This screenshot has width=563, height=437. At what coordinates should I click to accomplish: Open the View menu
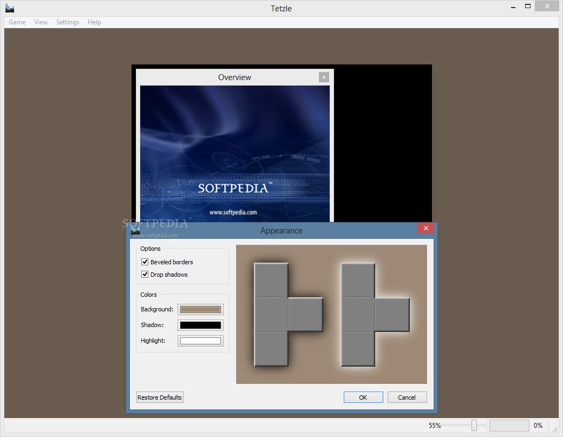[41, 22]
